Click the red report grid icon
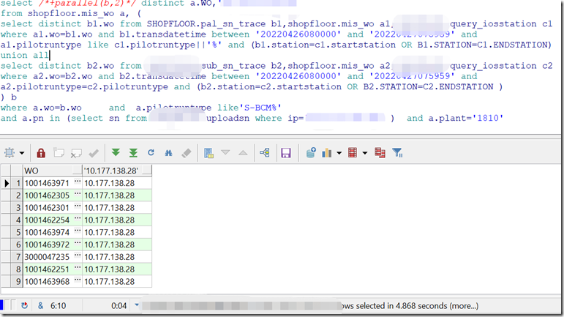 click(353, 153)
